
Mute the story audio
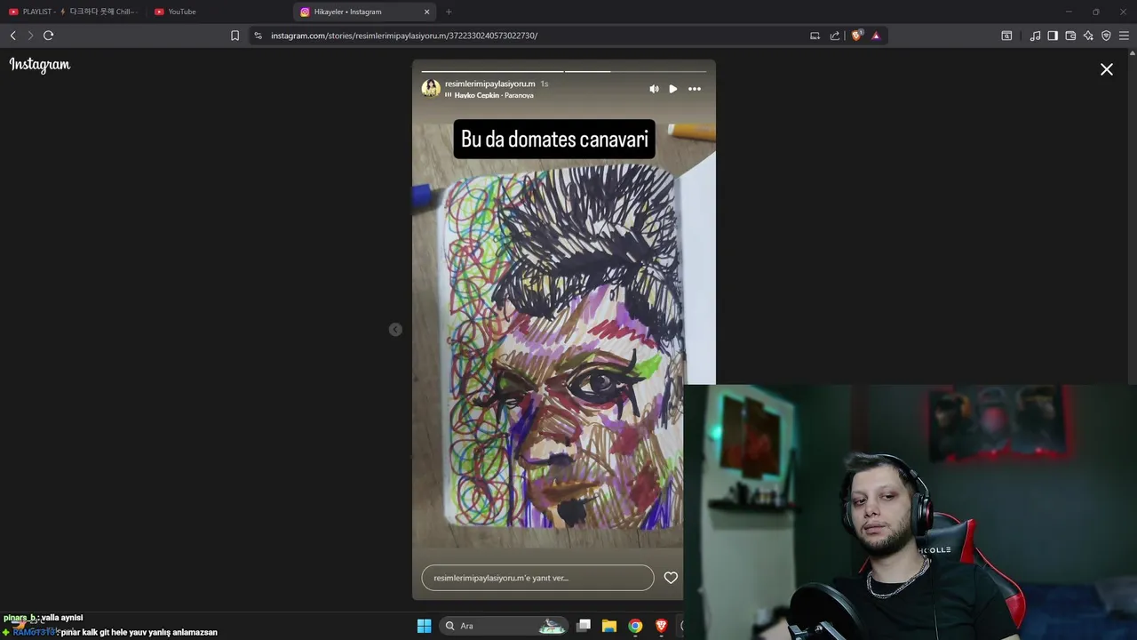(x=654, y=89)
